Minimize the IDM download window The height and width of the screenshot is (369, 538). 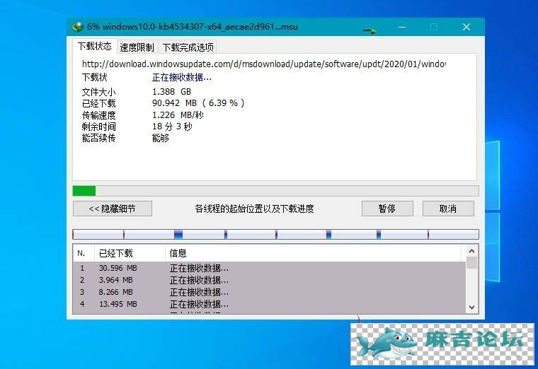402,27
